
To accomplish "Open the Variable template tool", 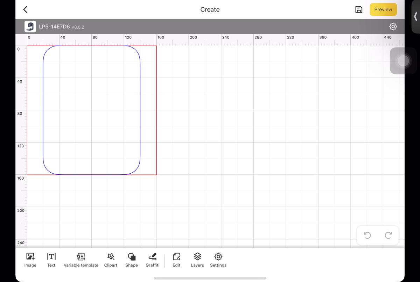I will tap(81, 260).
